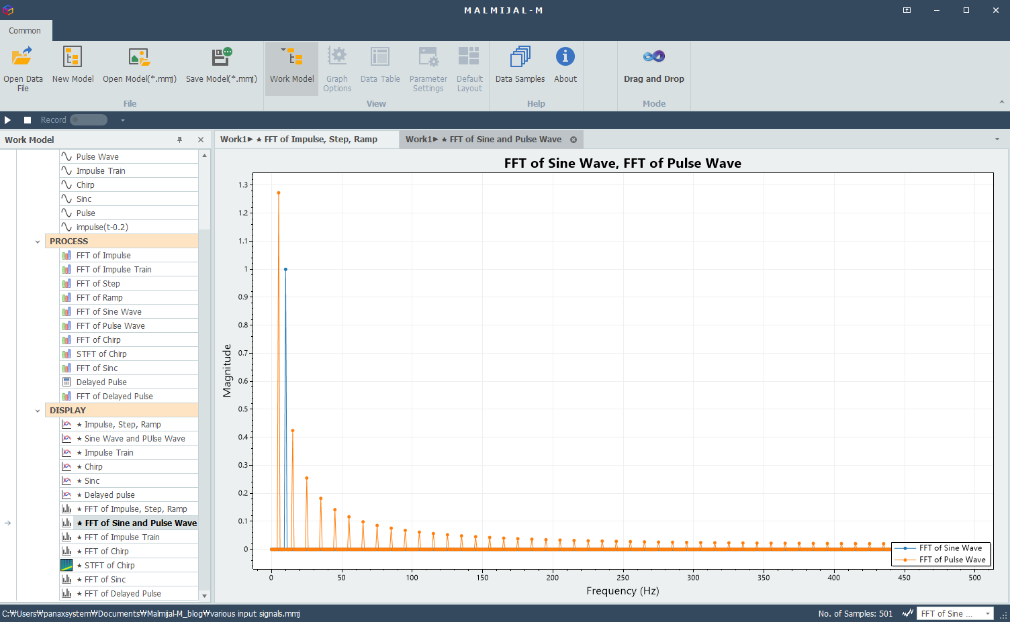The width and height of the screenshot is (1010, 622).
Task: Collapse the ribbon with the up arrow
Action: tap(1001, 103)
